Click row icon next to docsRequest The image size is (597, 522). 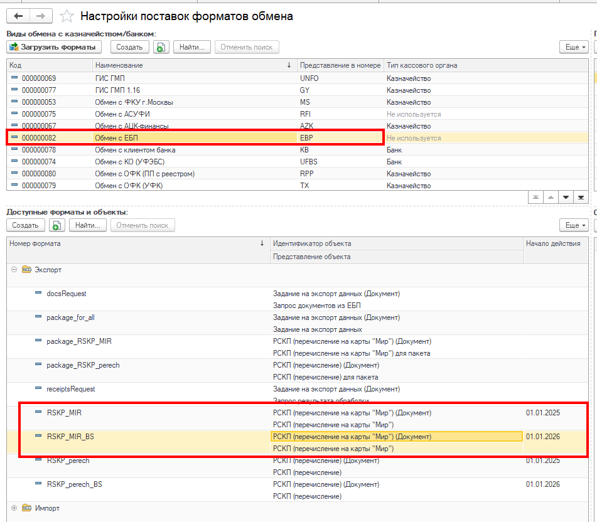coord(38,293)
